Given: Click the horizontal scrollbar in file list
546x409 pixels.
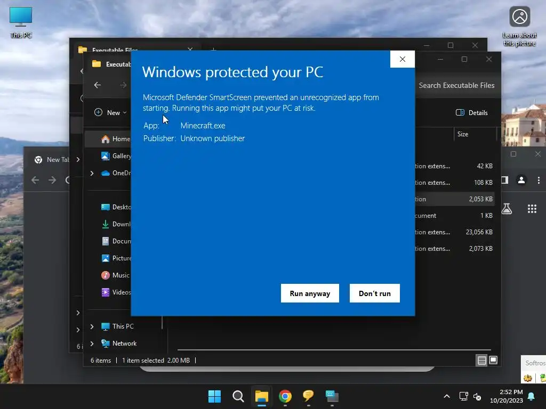Looking at the screenshot, I should (x=334, y=349).
